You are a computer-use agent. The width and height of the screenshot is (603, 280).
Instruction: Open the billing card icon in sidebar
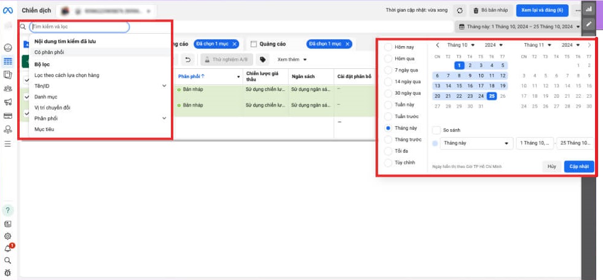pyautogui.click(x=8, y=116)
